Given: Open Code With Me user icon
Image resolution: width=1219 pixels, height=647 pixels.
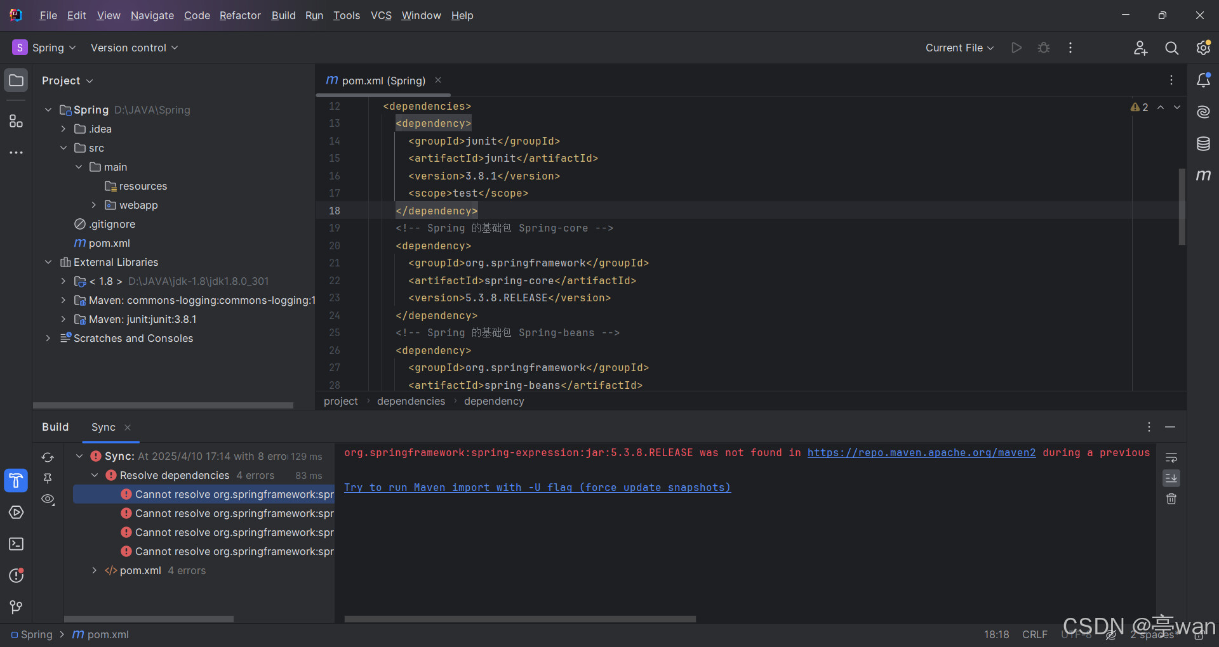Looking at the screenshot, I should [1141, 48].
